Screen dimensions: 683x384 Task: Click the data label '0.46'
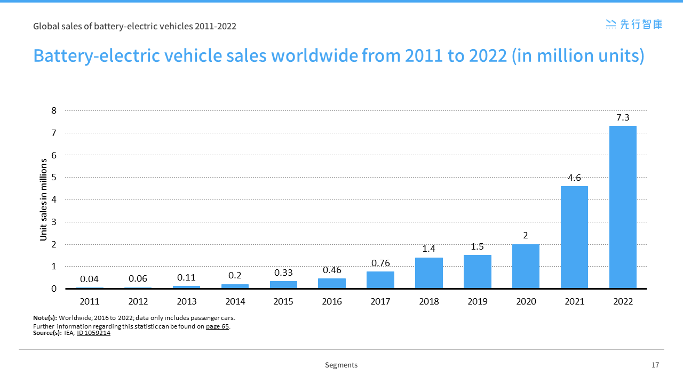pos(332,270)
